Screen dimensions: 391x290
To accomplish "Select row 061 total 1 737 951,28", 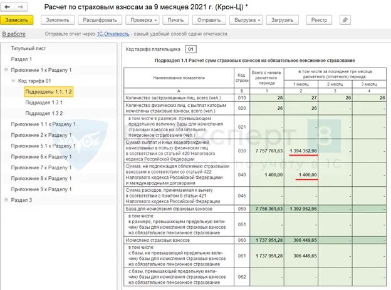I will (267, 256).
